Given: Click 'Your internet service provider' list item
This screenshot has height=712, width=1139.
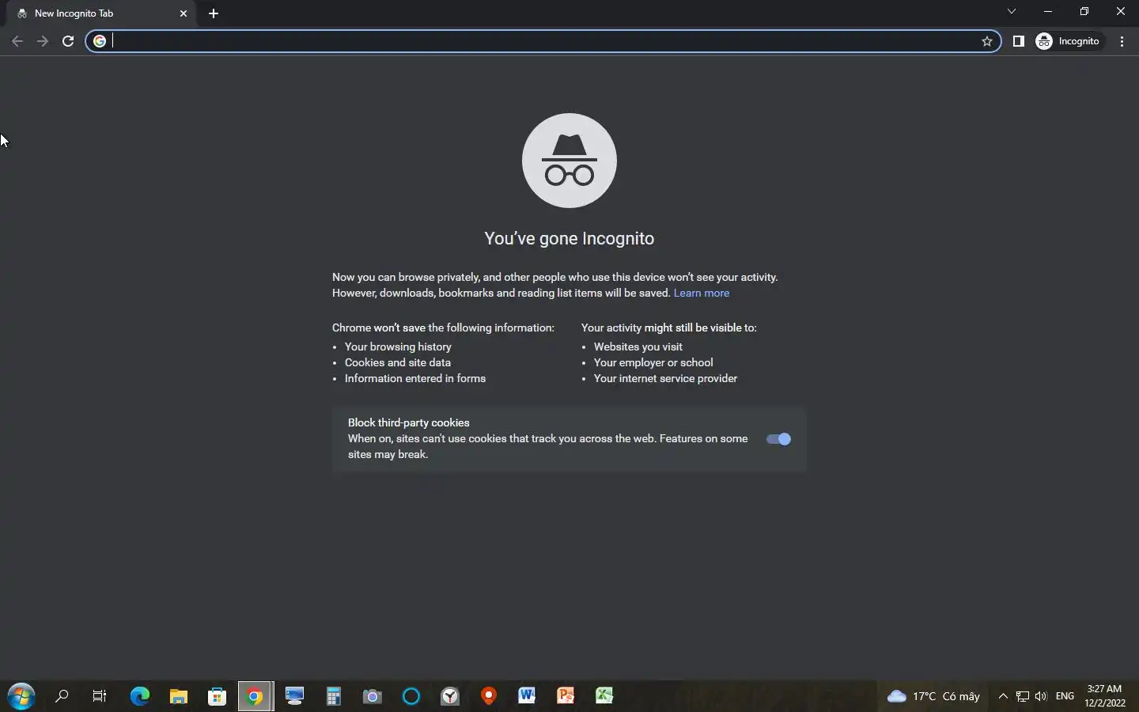Looking at the screenshot, I should (x=665, y=378).
